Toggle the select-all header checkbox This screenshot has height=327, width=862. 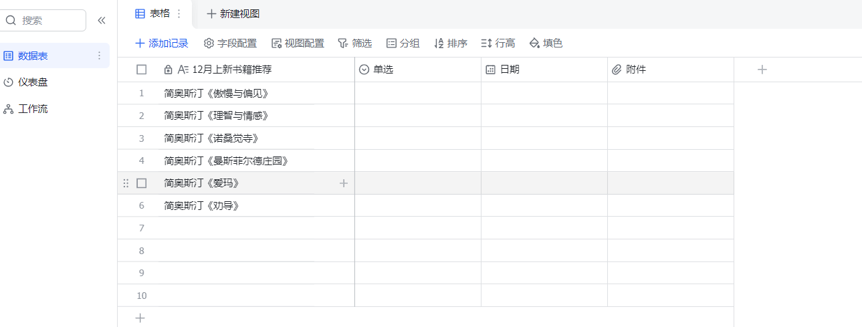tap(141, 70)
